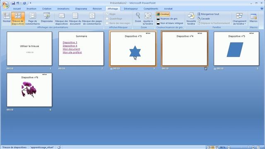Screen dimensions: 265x149
Task: Select Couleur display mode
Action: 163,14
